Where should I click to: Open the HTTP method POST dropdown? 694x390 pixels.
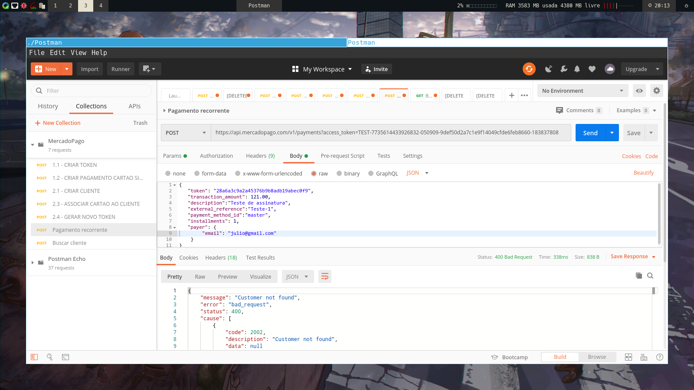[186, 133]
